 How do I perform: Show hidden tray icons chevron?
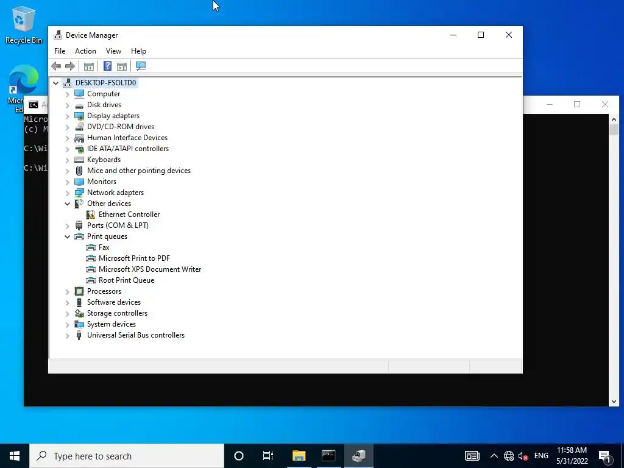(x=494, y=456)
